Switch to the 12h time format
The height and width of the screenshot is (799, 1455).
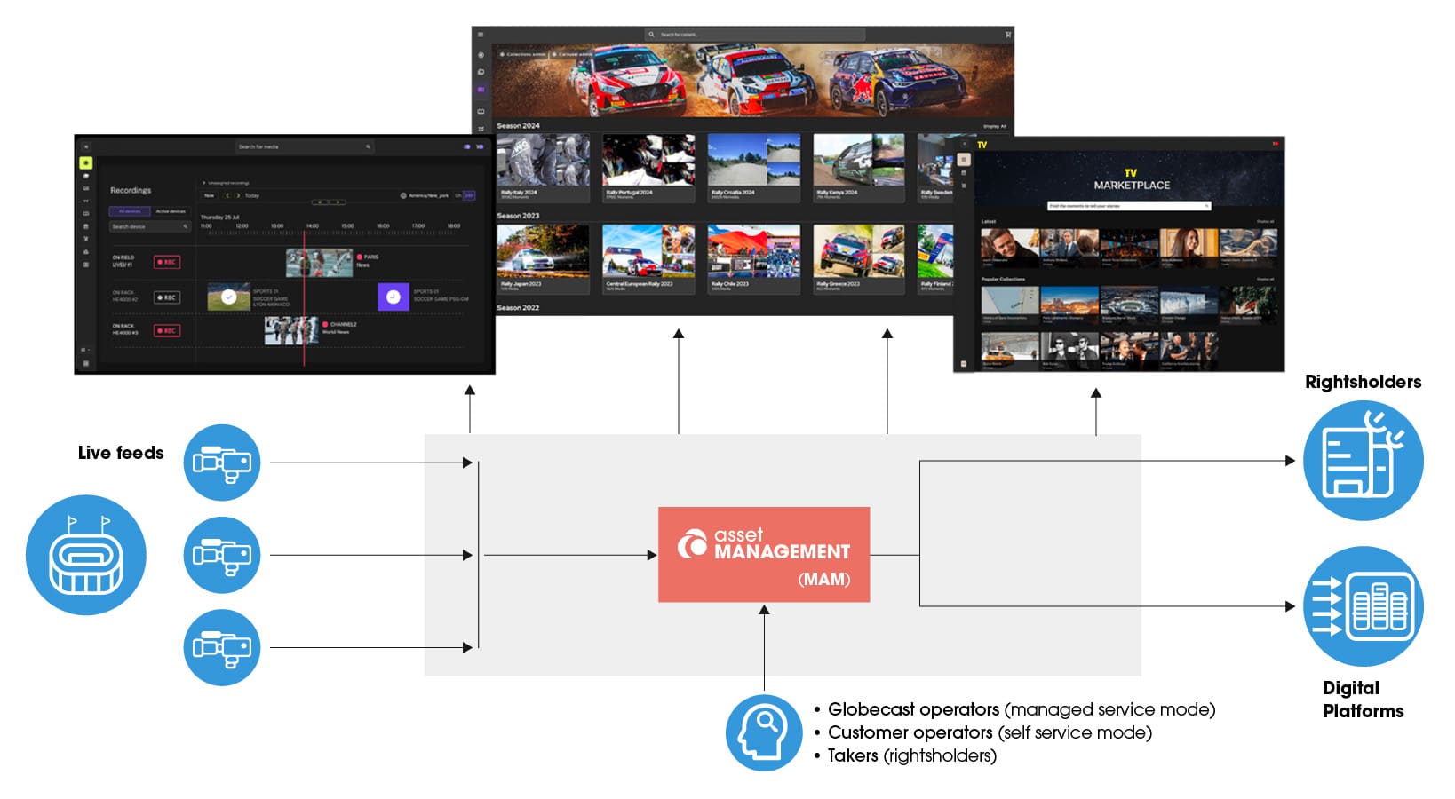458,195
